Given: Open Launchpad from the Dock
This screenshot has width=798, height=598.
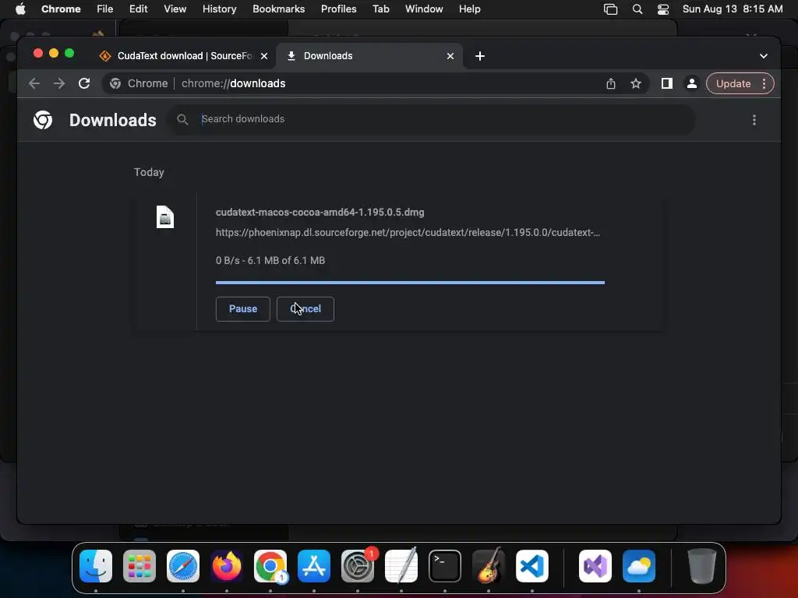Looking at the screenshot, I should pyautogui.click(x=139, y=566).
